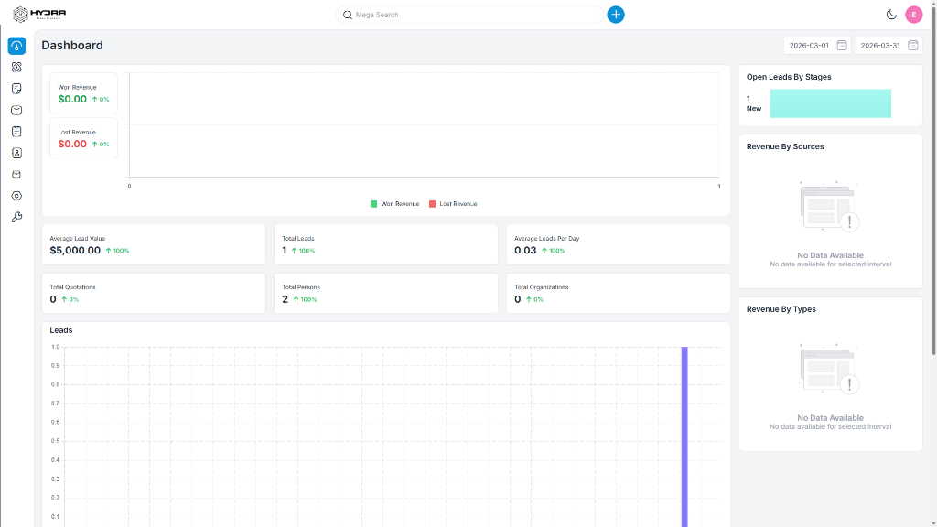Click the Won Revenue $0.00 value
The height and width of the screenshot is (527, 937).
[72, 99]
